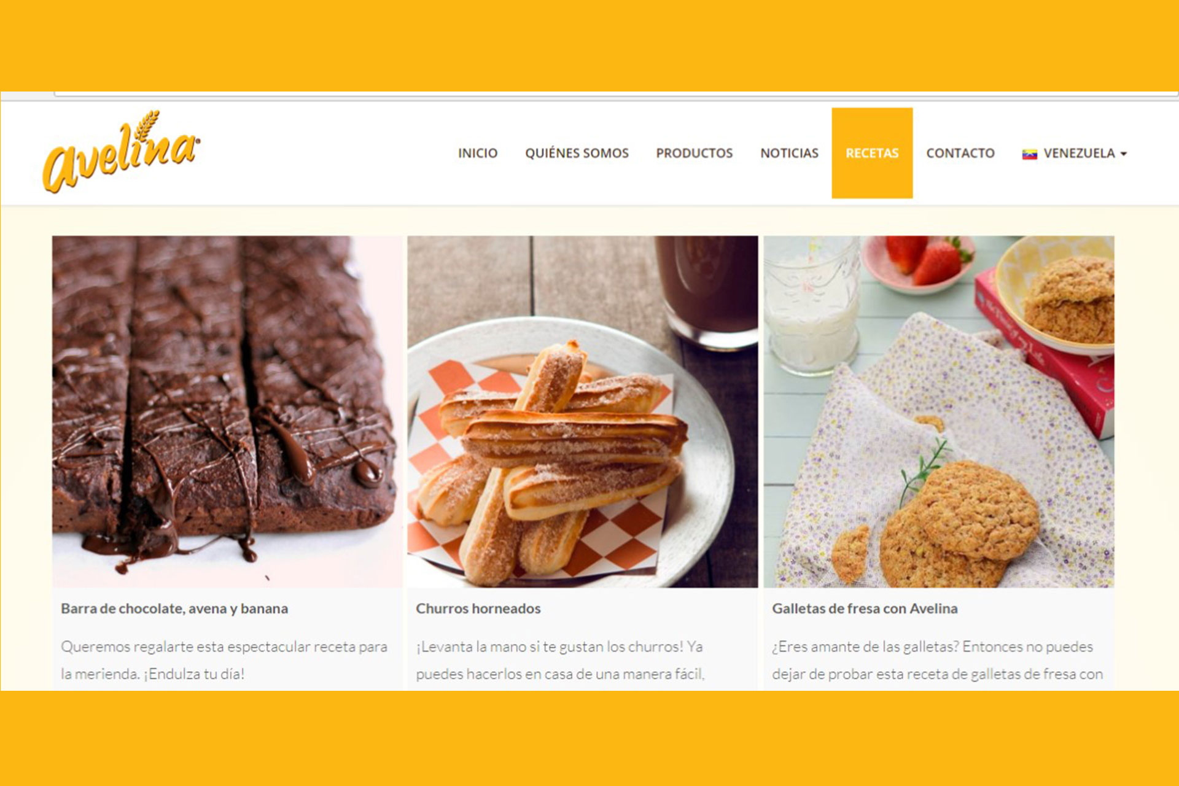The image size is (1179, 786).
Task: Open the Noticias section
Action: (x=789, y=154)
